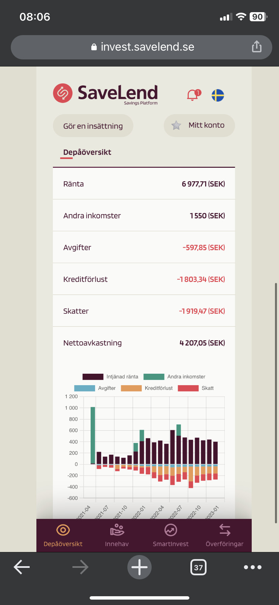The width and height of the screenshot is (279, 605).
Task: Go back with the browser back arrow
Action: (x=22, y=567)
